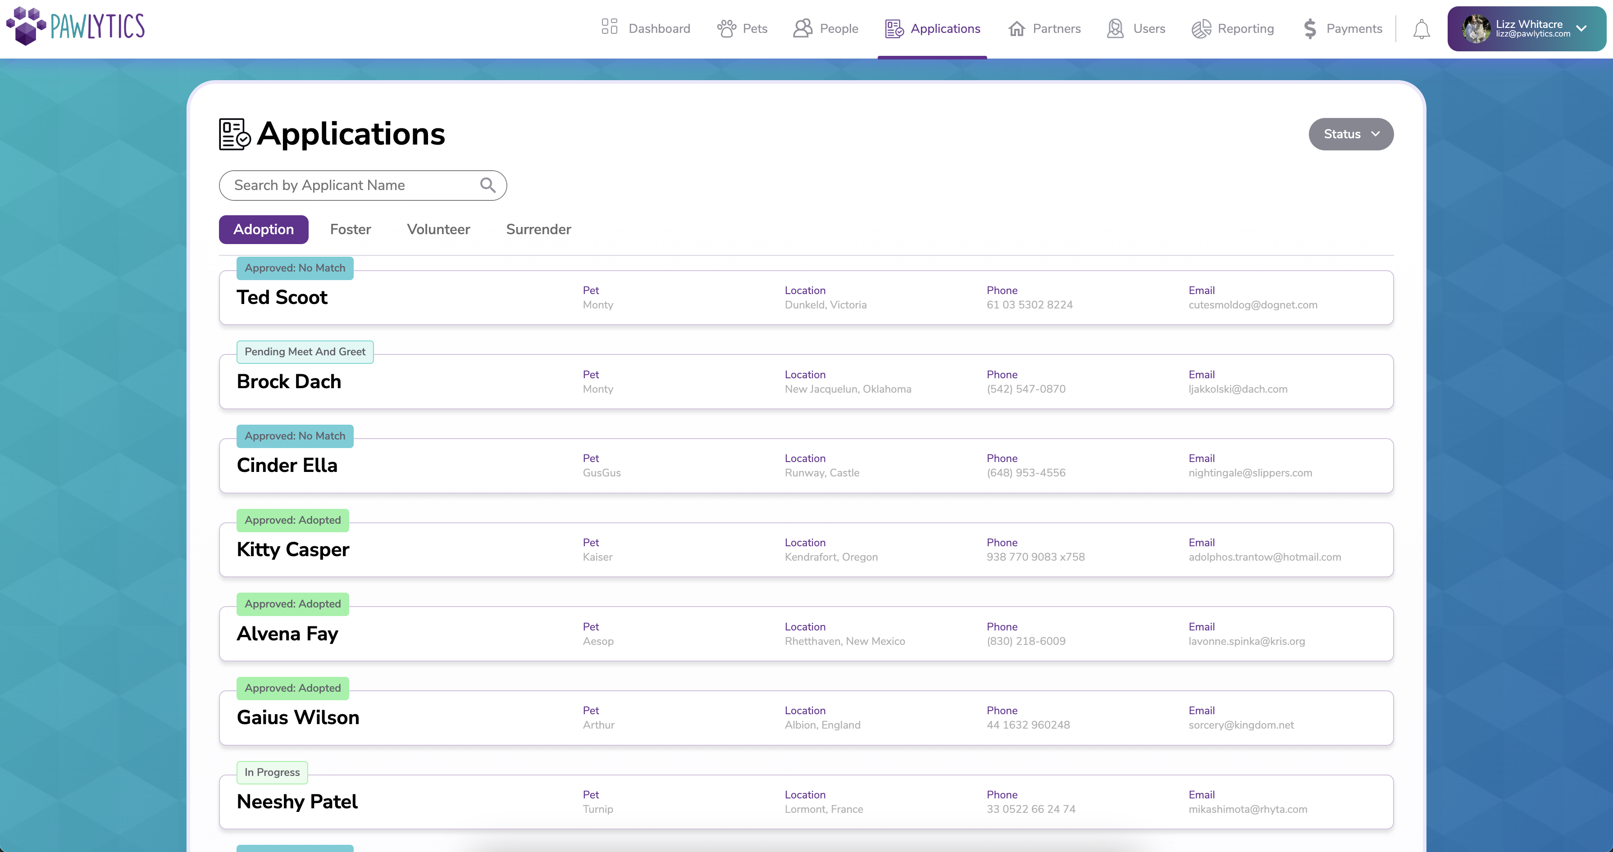This screenshot has width=1613, height=852.
Task: Click the Users magnifier-person icon
Action: 1115,28
